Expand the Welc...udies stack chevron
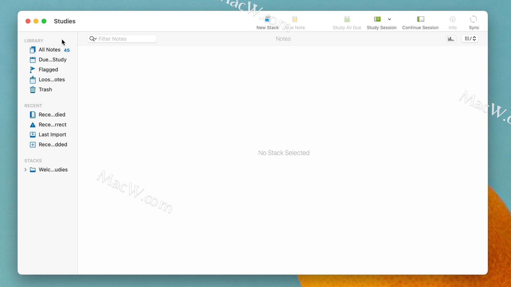 (x=26, y=170)
